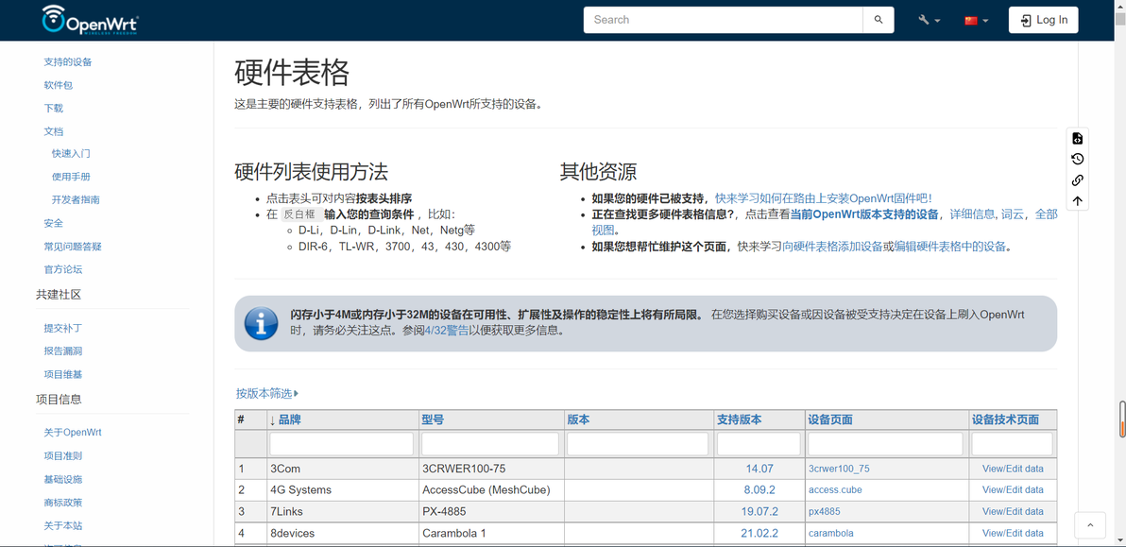The height and width of the screenshot is (547, 1126).
Task: Click the OpenWrt logo
Action: (x=90, y=20)
